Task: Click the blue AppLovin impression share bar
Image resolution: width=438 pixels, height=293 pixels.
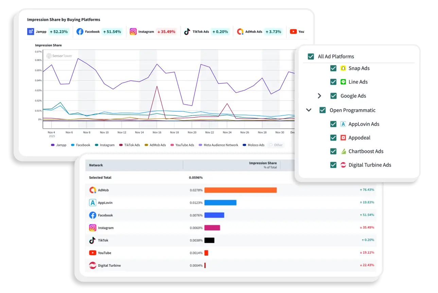Action: tap(220, 202)
